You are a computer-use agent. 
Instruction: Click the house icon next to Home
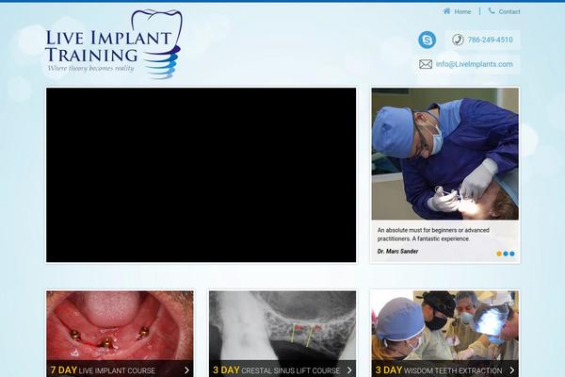pyautogui.click(x=446, y=11)
